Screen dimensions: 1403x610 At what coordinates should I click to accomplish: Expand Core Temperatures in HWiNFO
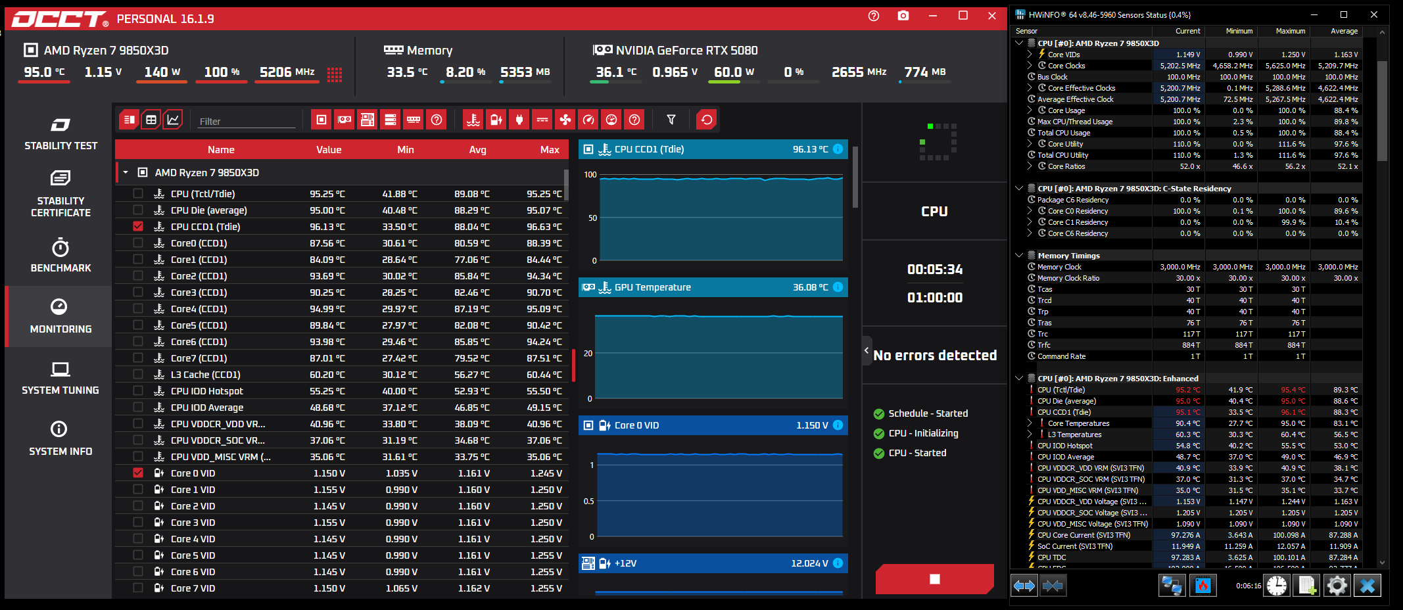tap(1030, 423)
